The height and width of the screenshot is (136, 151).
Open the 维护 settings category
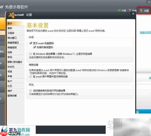[x=16, y=91]
